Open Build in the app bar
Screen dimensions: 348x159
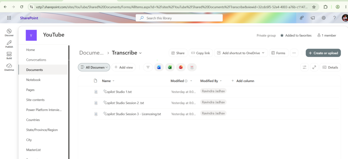click(9, 55)
